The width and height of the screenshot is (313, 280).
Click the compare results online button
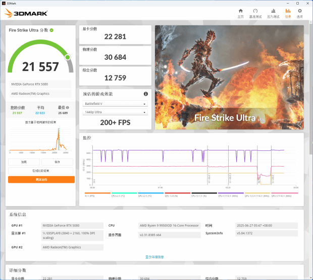41,171
